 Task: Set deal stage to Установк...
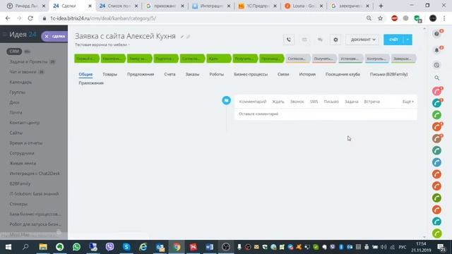pyautogui.click(x=350, y=59)
